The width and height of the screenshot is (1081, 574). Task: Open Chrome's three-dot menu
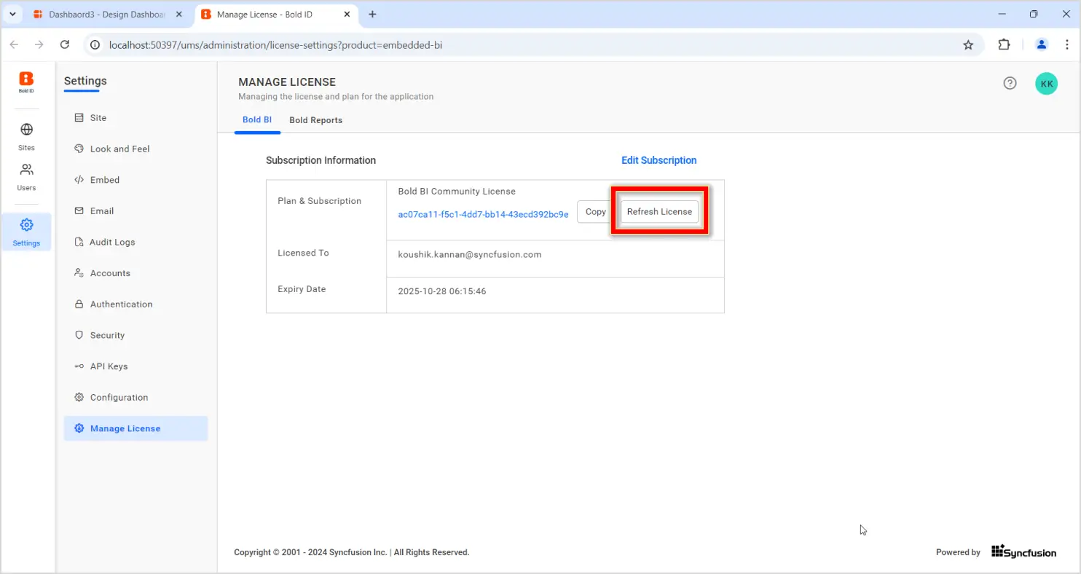1066,45
